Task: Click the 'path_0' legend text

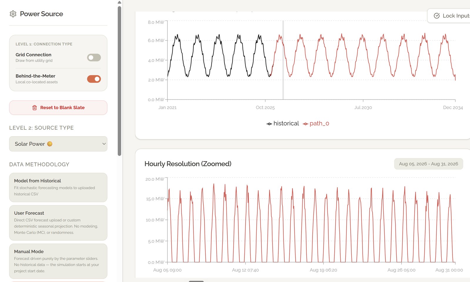Action: pyautogui.click(x=319, y=124)
